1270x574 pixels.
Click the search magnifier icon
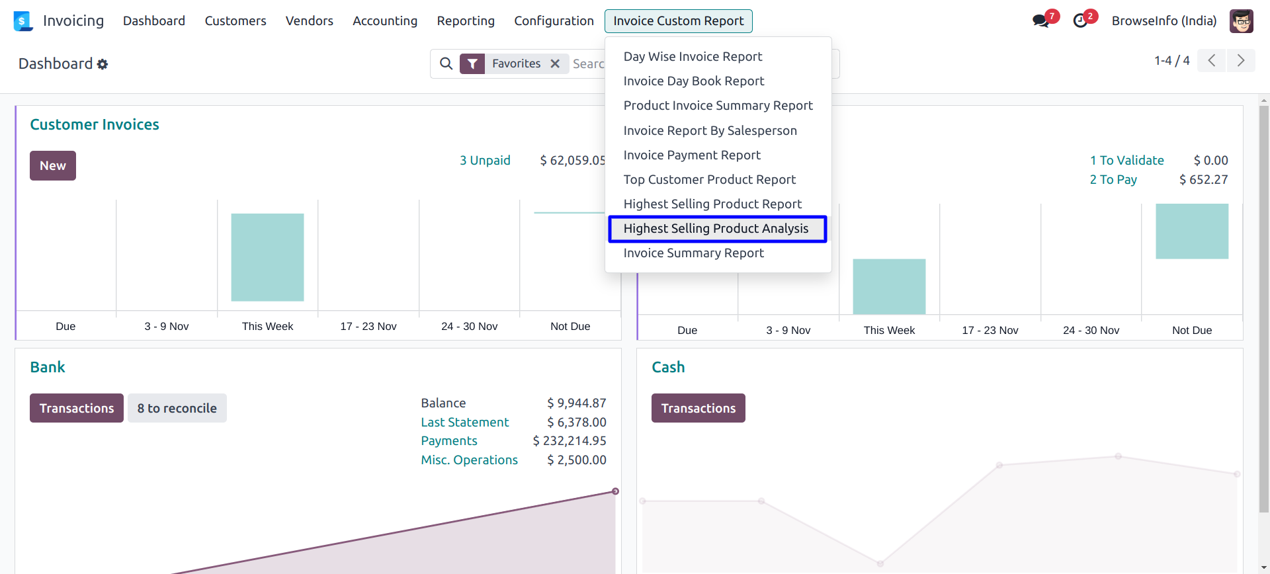pyautogui.click(x=446, y=63)
